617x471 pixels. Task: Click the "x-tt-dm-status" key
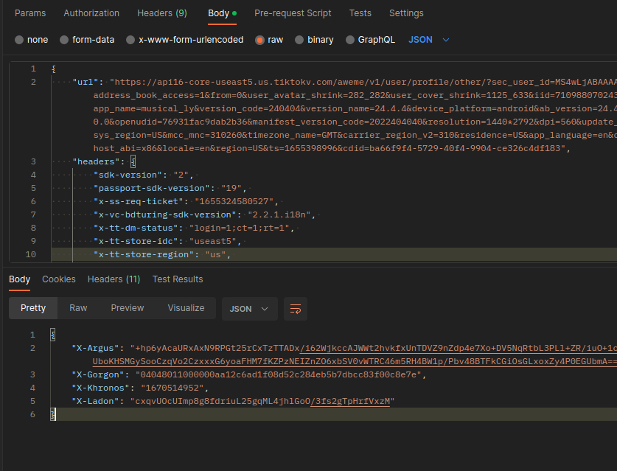136,228
